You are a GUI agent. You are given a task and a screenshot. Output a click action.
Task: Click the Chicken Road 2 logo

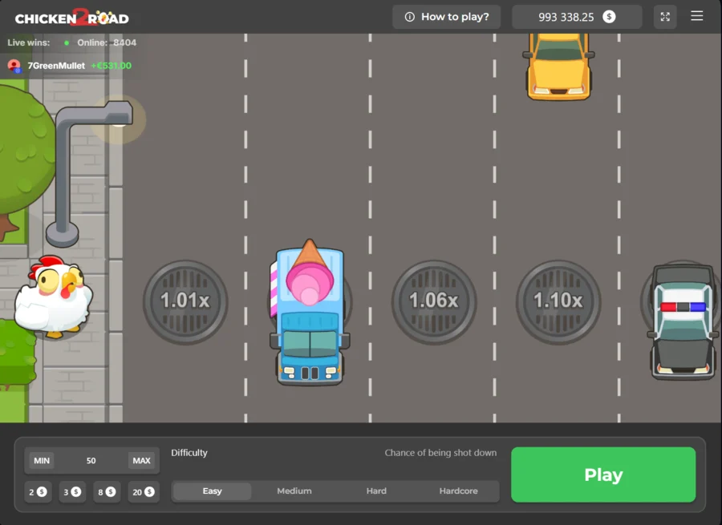coord(72,18)
